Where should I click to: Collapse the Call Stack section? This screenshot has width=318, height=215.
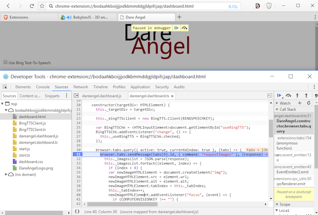pos(276,109)
